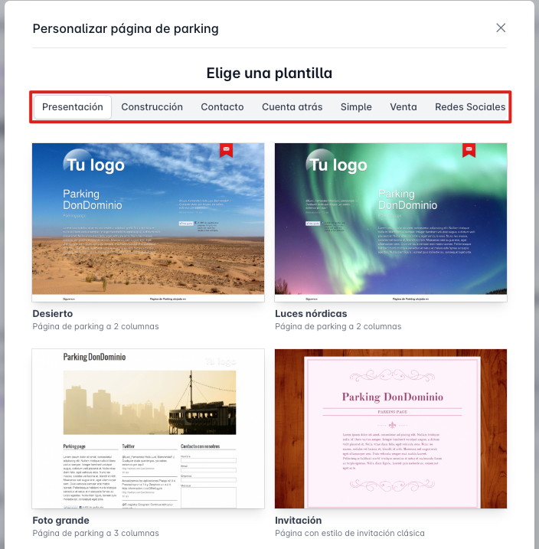The width and height of the screenshot is (539, 549).
Task: Pick the Foto grande template preview image
Action: (x=148, y=429)
